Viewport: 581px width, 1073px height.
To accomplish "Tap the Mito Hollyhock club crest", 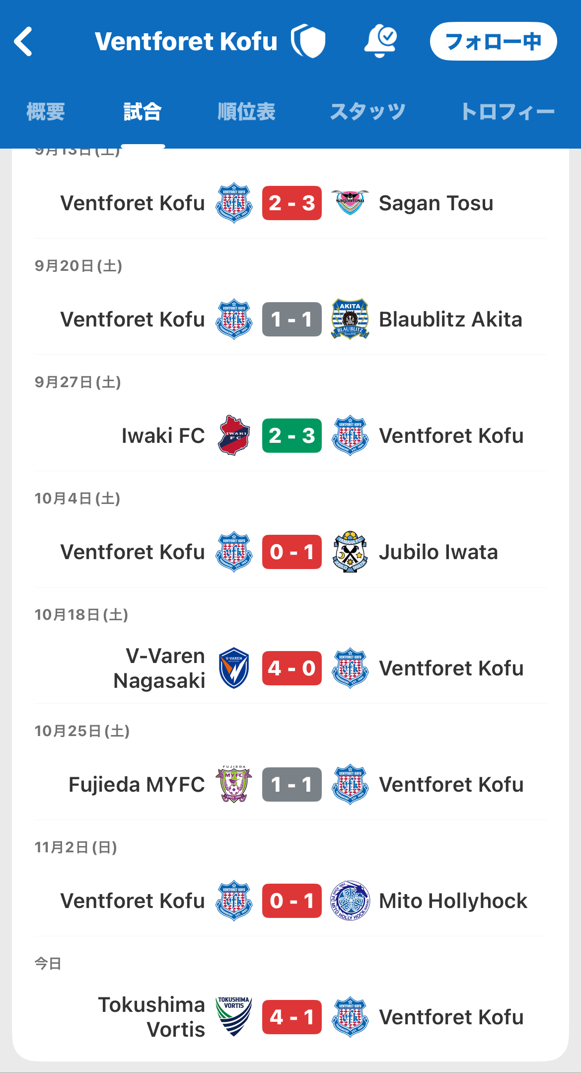I will [350, 901].
